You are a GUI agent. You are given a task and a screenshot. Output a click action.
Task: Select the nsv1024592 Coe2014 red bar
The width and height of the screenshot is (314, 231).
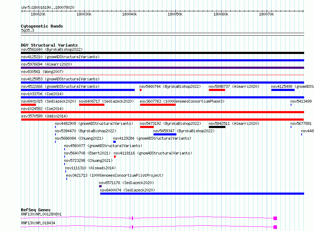pyautogui.click(x=162, y=112)
